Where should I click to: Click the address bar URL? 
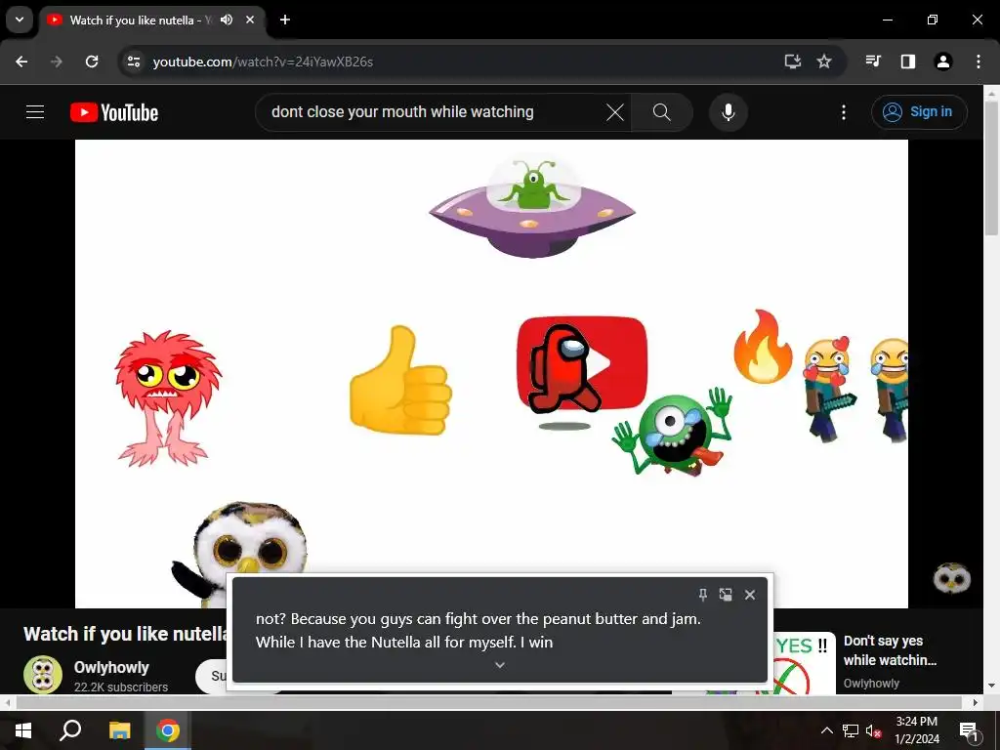(x=263, y=62)
